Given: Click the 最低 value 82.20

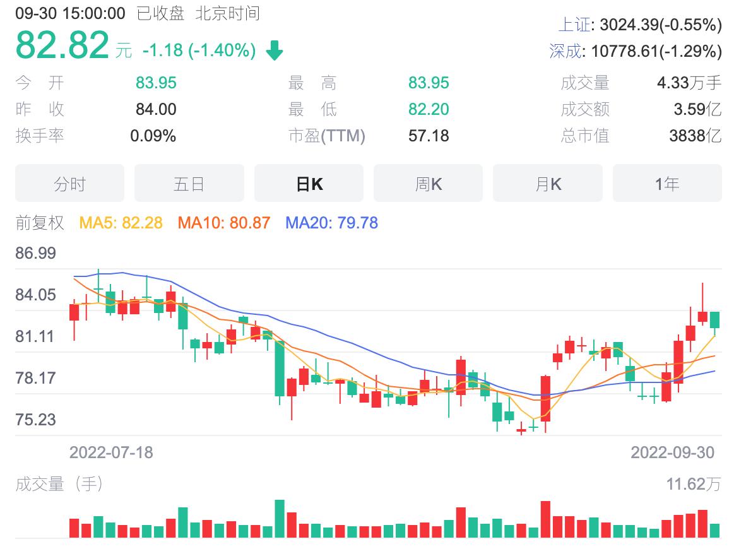Looking at the screenshot, I should coord(429,109).
